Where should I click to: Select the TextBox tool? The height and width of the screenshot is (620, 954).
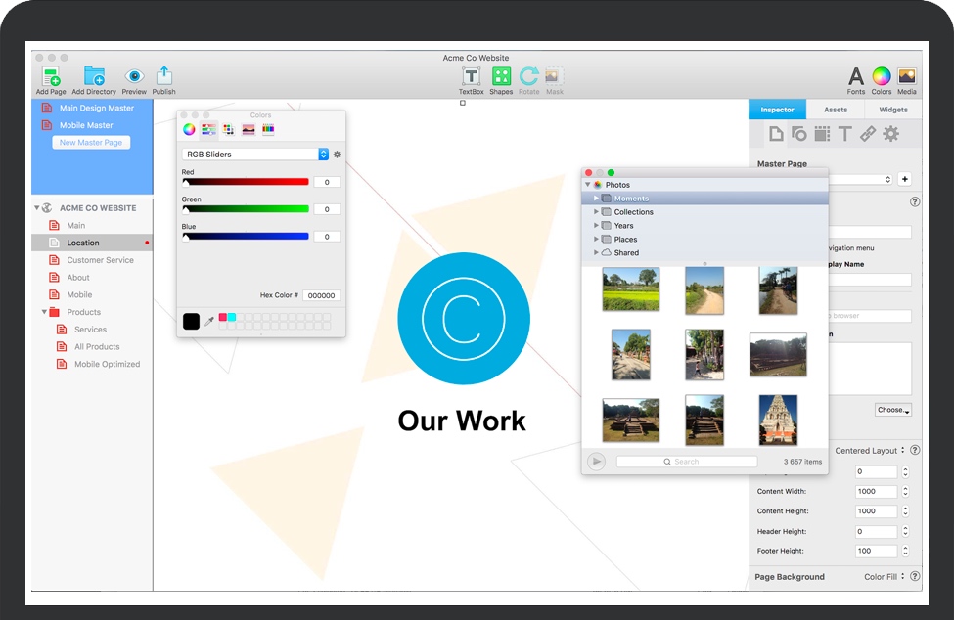pos(472,77)
